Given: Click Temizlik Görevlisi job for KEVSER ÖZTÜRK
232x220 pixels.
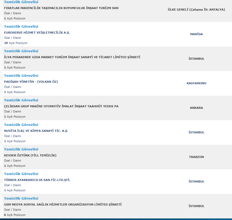Looking at the screenshot, I should [x=21, y=149].
